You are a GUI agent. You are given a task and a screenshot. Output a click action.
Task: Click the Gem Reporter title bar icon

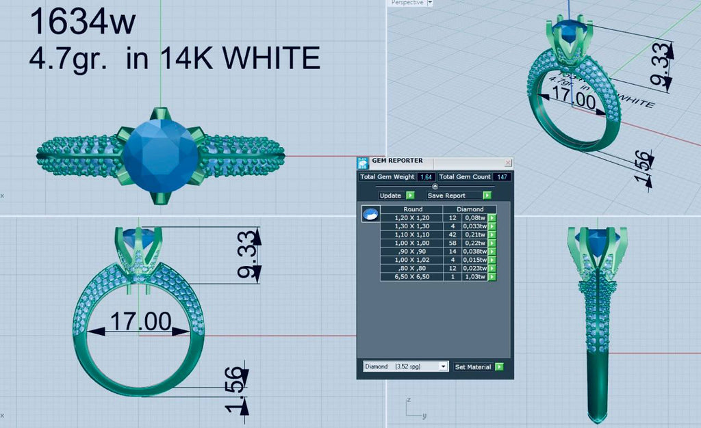click(x=364, y=162)
